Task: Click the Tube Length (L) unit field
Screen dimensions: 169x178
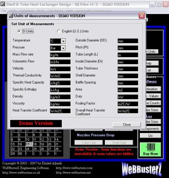Action: click(128, 55)
